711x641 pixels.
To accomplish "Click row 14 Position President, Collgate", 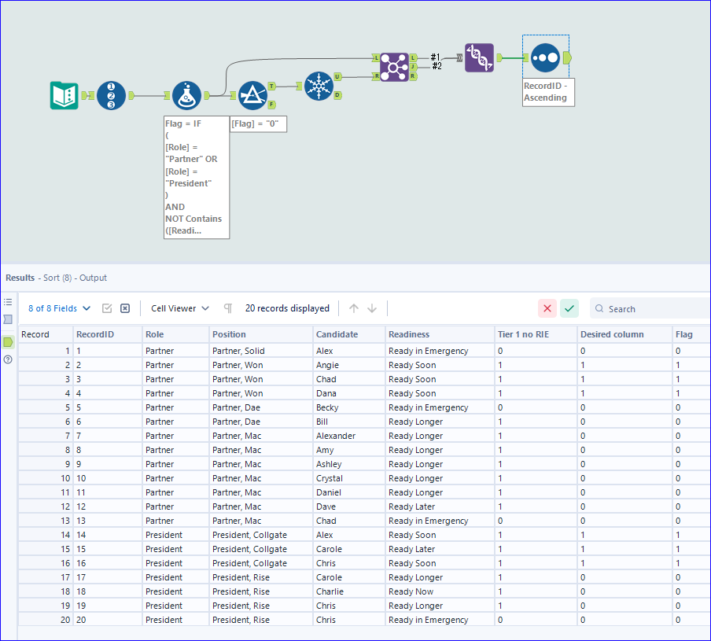I will [261, 535].
